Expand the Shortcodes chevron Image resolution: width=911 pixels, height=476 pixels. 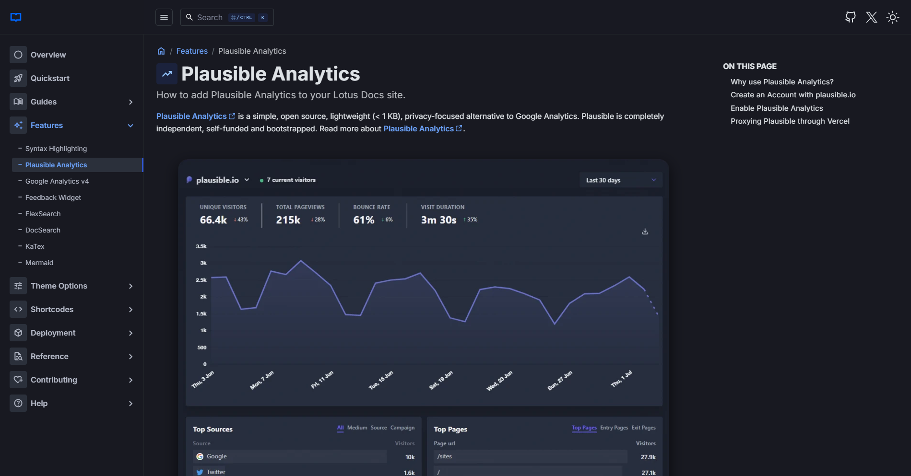coord(130,310)
